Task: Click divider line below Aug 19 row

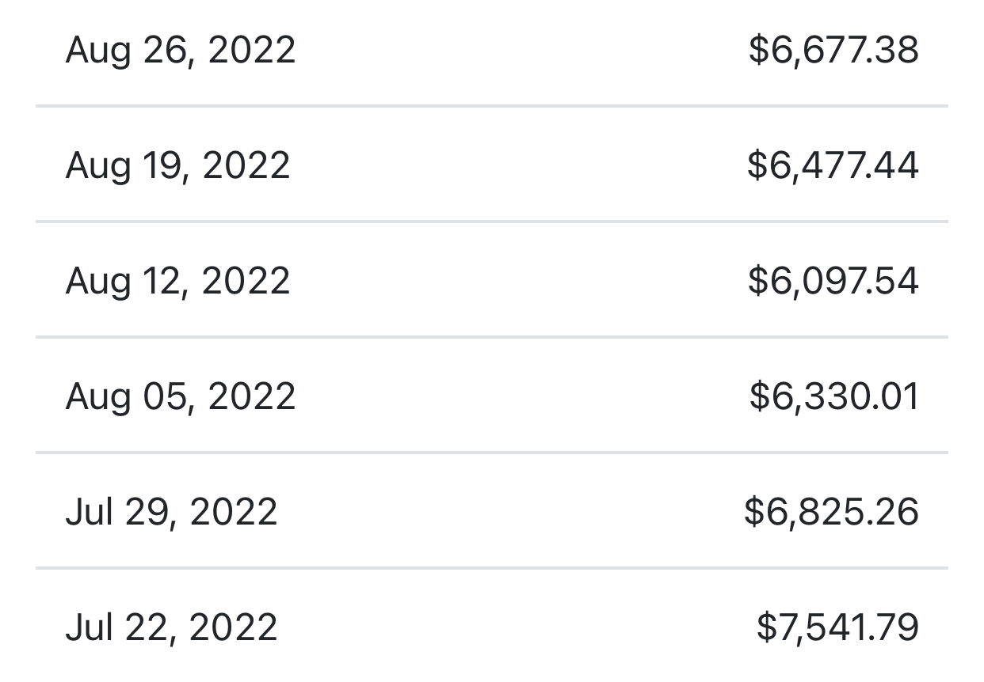Action: (x=491, y=222)
